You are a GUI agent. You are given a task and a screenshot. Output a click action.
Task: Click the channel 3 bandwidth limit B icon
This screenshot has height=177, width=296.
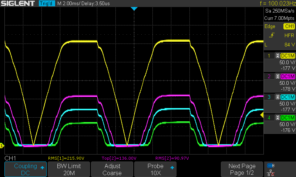(277, 97)
